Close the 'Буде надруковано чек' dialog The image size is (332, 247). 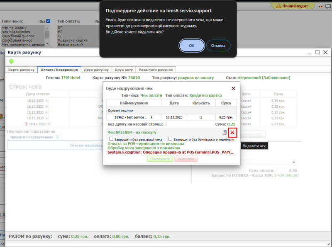233,88
